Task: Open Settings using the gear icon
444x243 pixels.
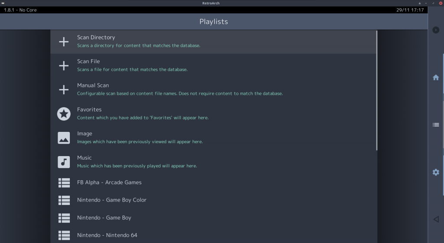Action: pos(436,172)
